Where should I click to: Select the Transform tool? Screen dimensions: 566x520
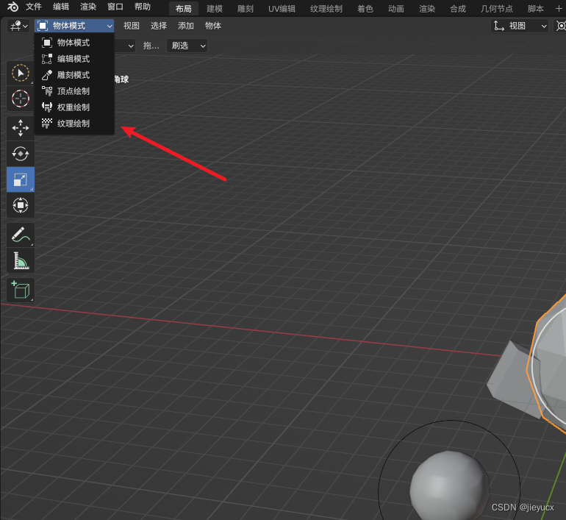click(x=21, y=205)
